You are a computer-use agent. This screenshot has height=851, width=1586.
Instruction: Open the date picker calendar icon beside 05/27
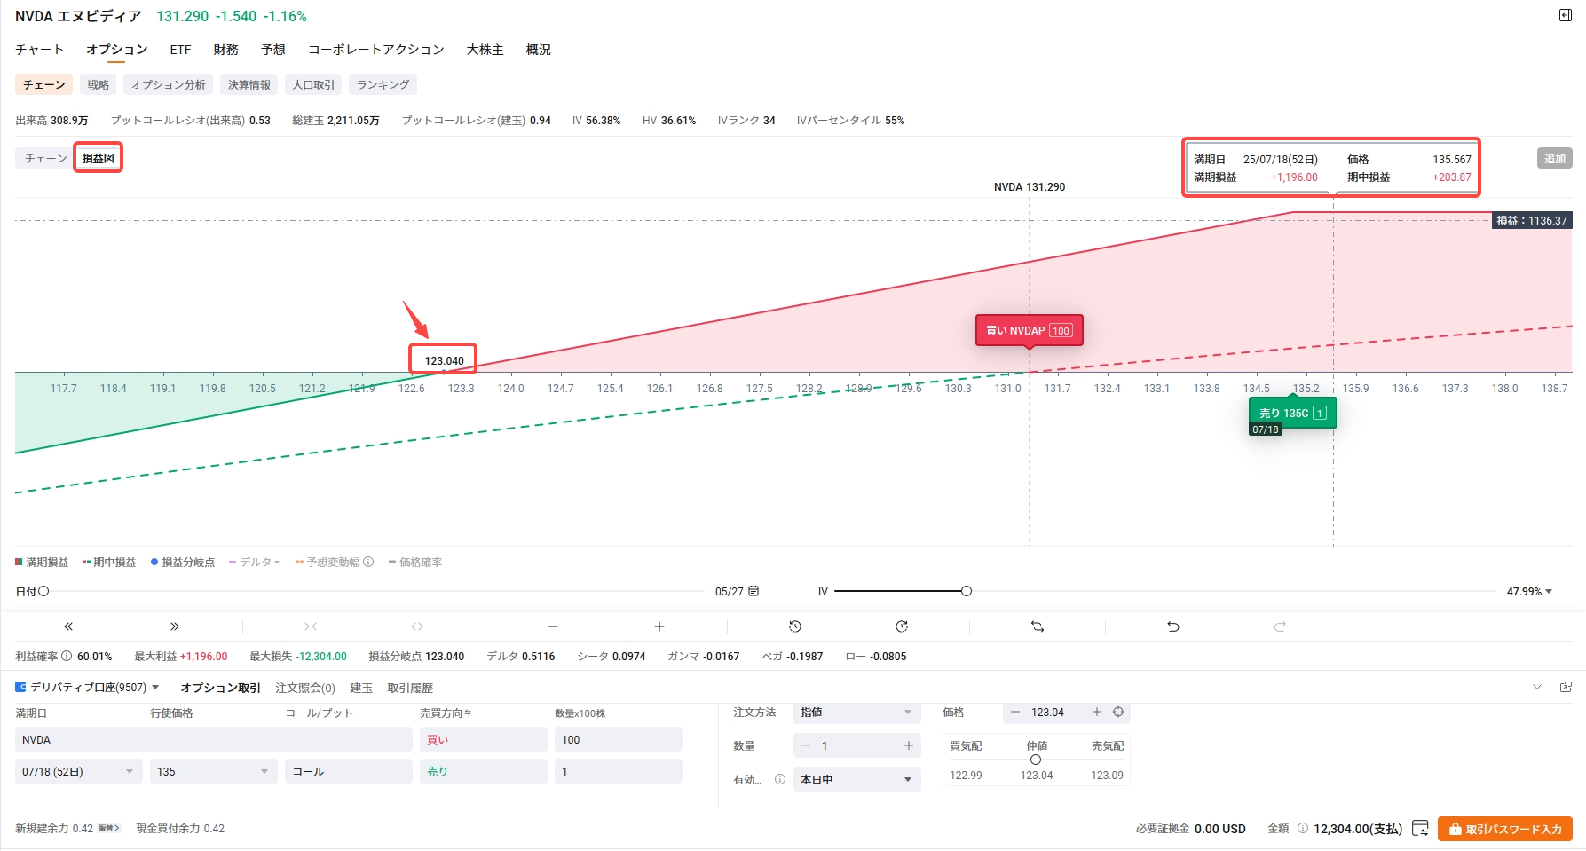pos(754,591)
